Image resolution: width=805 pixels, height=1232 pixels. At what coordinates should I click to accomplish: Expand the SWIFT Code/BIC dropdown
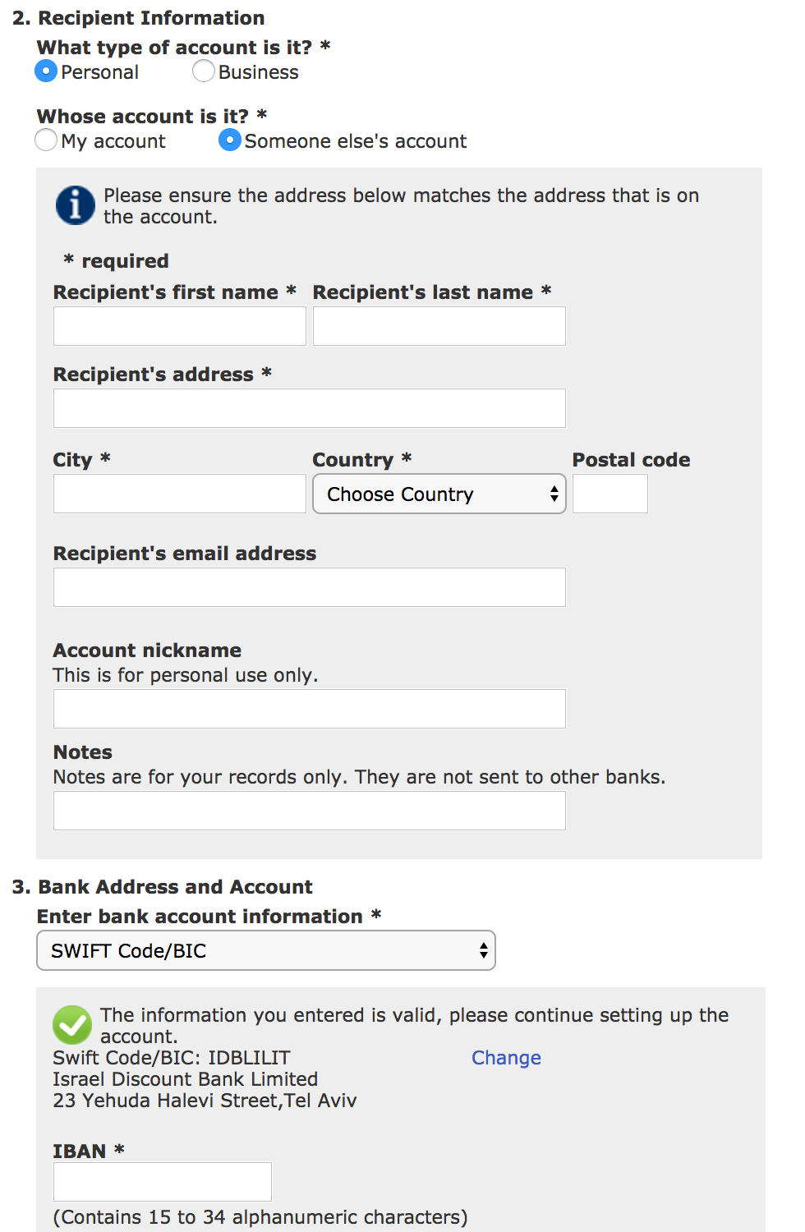pos(266,950)
